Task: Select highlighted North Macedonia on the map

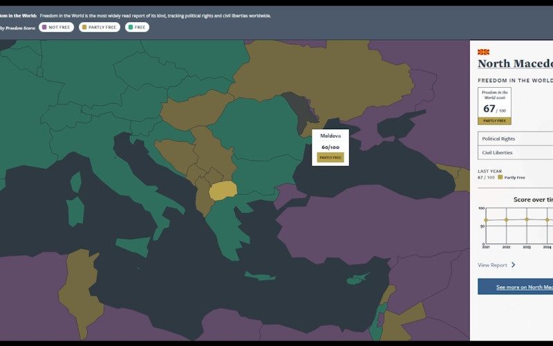Action: [223, 190]
